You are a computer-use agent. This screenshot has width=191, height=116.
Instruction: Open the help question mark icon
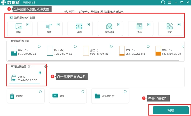click(163, 2)
